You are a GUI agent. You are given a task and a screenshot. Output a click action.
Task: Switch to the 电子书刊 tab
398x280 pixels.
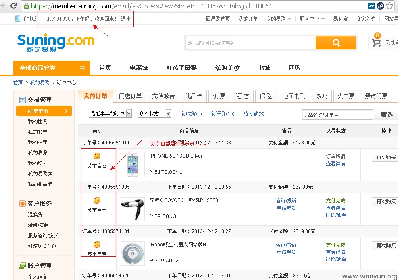[x=294, y=96]
